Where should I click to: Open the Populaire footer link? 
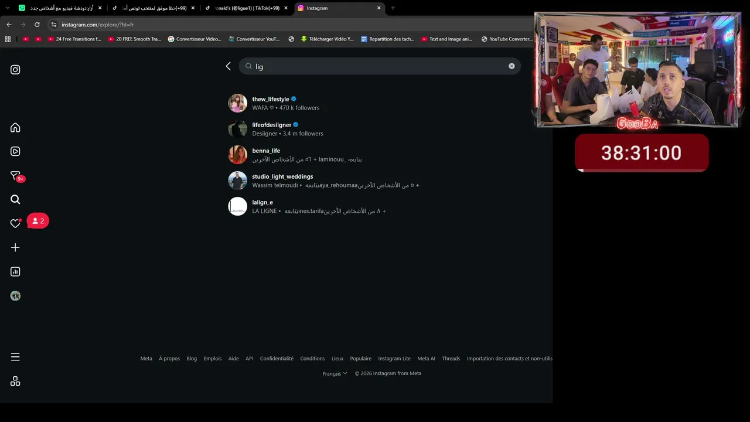[361, 359]
